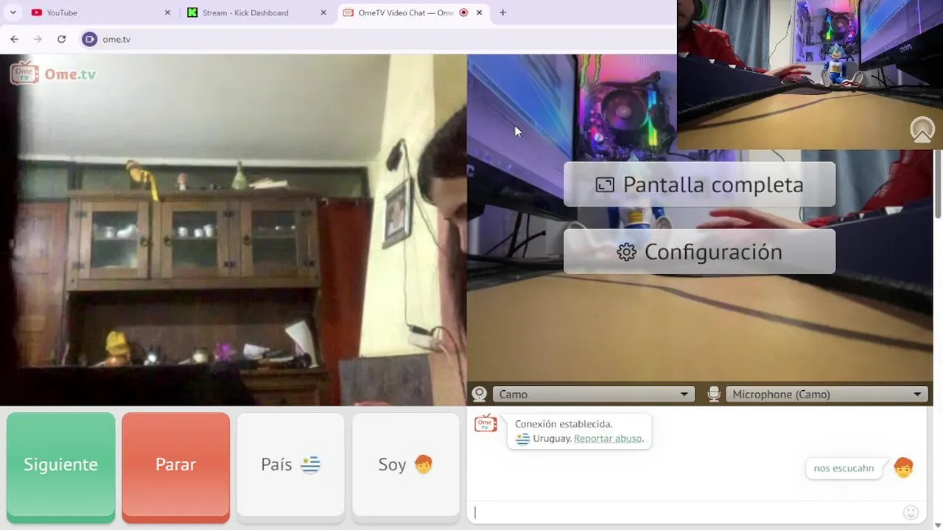The height and width of the screenshot is (530, 943).
Task: Open the Camo camera dropdown
Action: 593,395
